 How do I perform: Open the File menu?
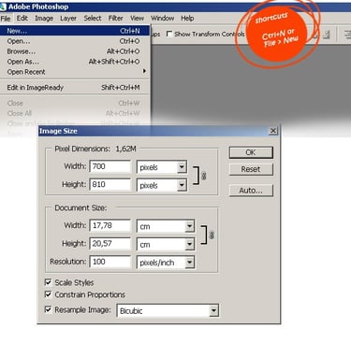click(x=6, y=19)
